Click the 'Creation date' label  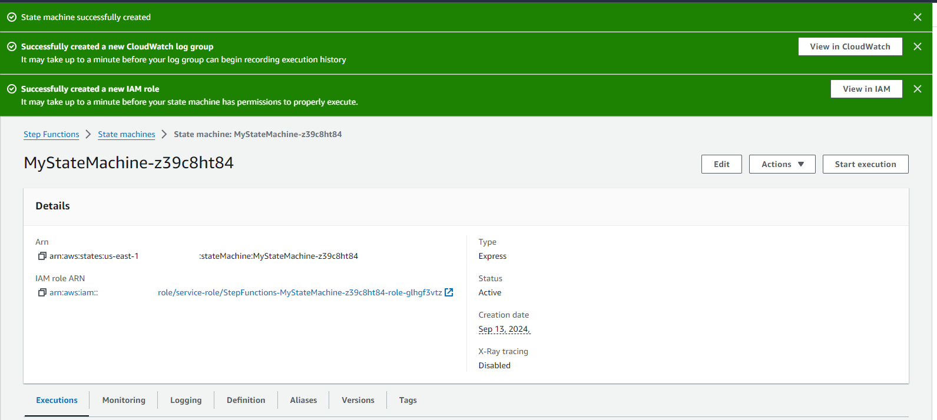504,315
